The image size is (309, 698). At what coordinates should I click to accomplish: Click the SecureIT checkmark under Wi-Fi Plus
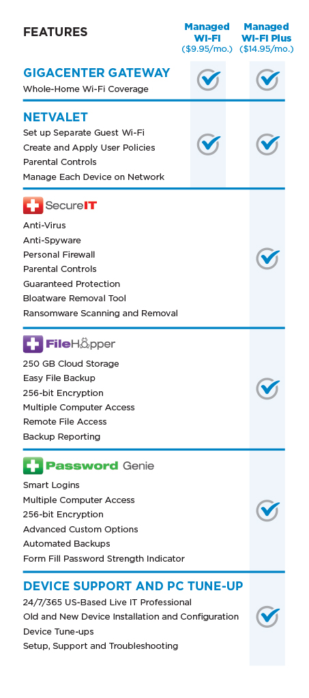click(267, 258)
